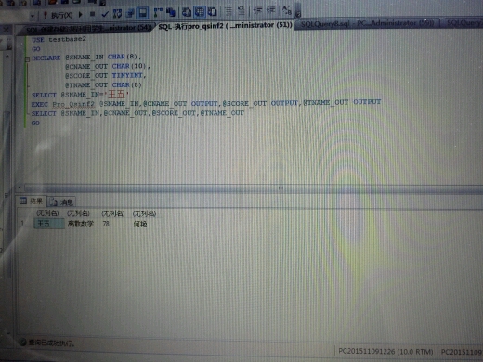Toggle IntelliSense enabled in the SQL toolbar
Screen dimensions: 483x362
pos(143,13)
